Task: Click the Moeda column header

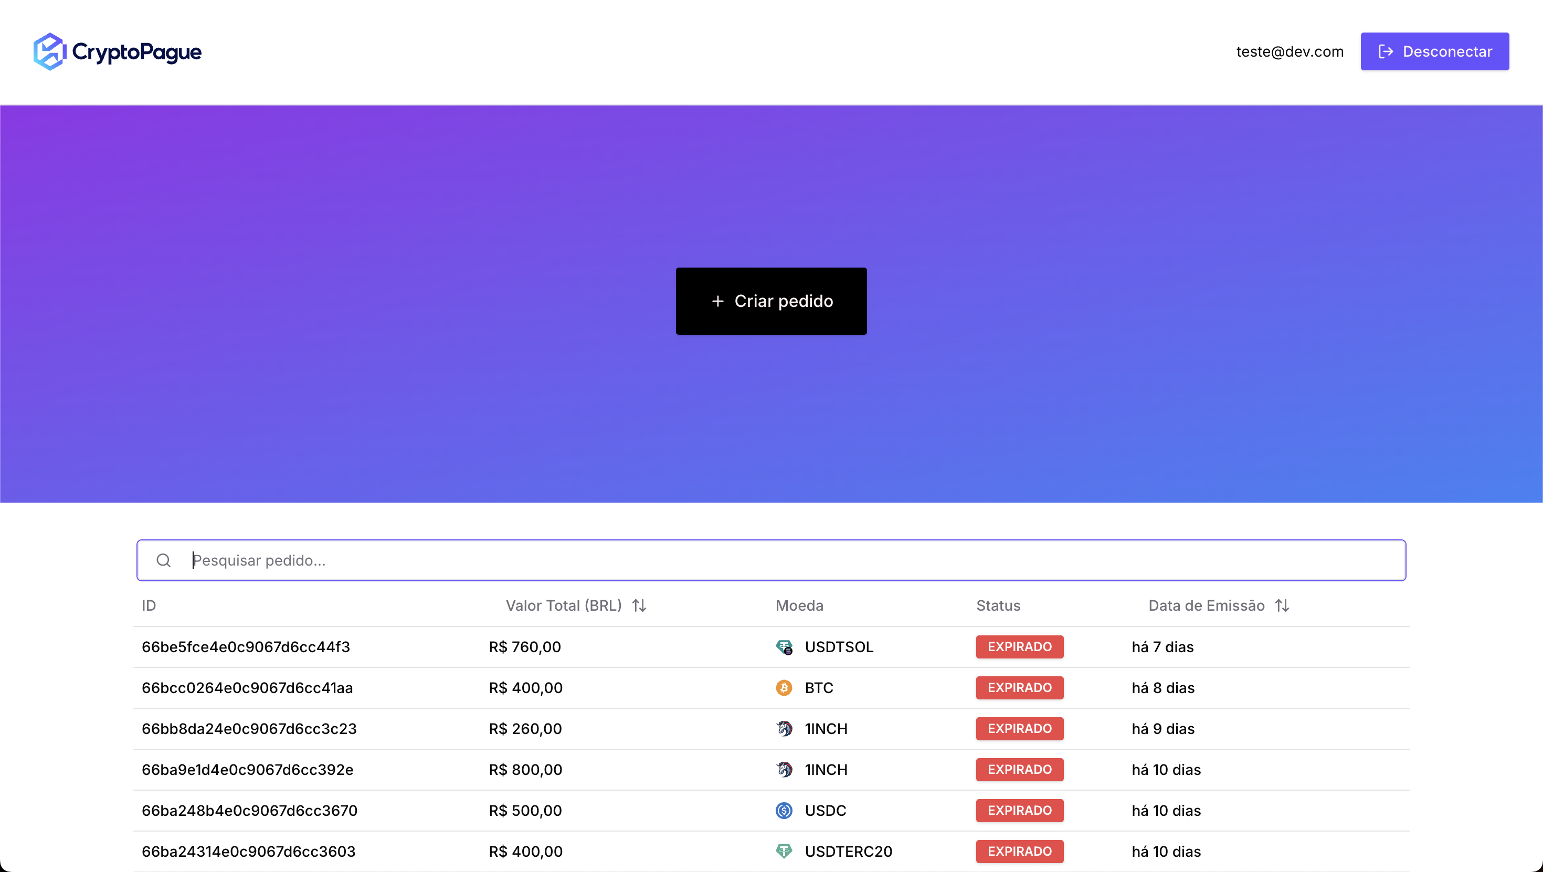Action: coord(799,605)
